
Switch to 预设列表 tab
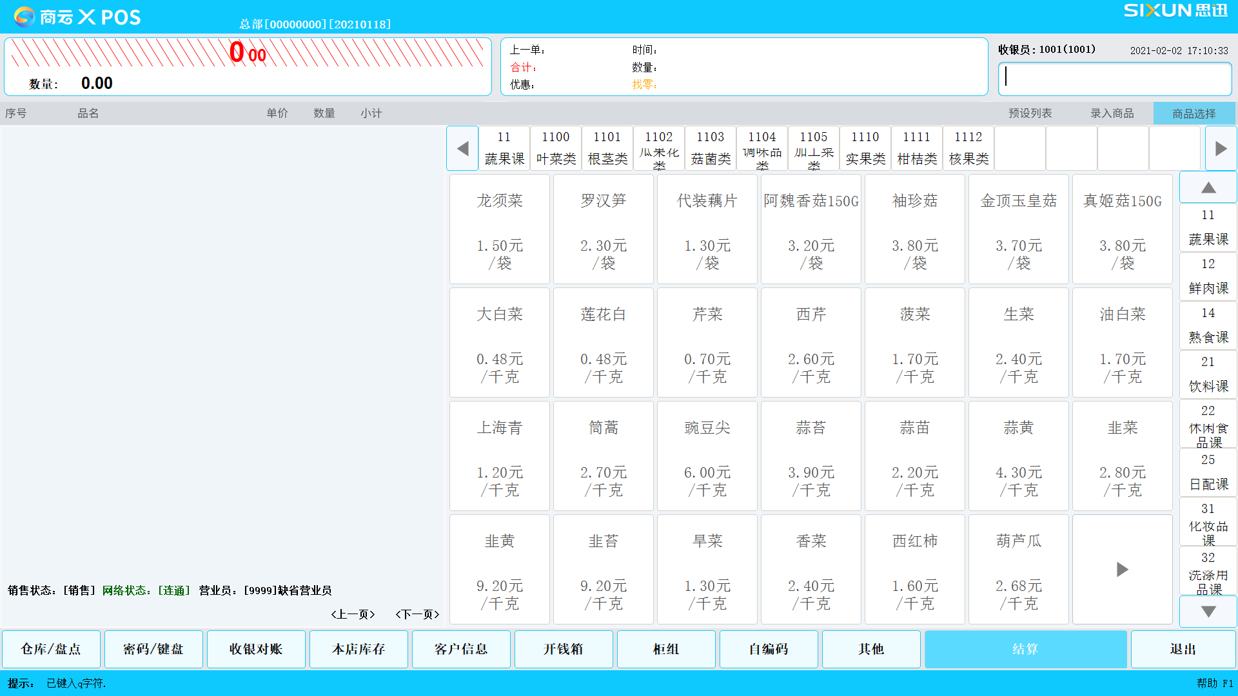pos(1030,113)
